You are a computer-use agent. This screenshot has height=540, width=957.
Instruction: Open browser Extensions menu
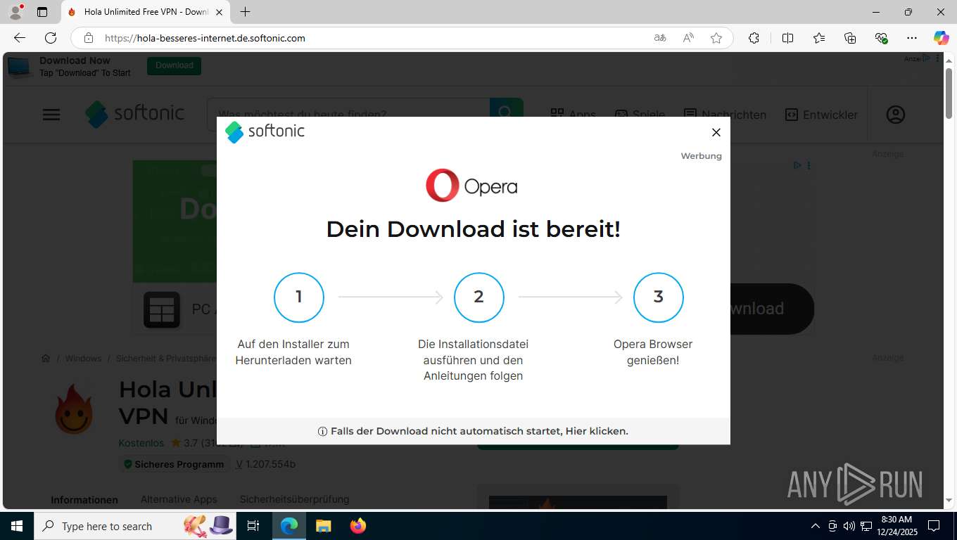(x=754, y=38)
